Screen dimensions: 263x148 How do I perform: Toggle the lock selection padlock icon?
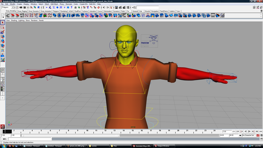76,7
